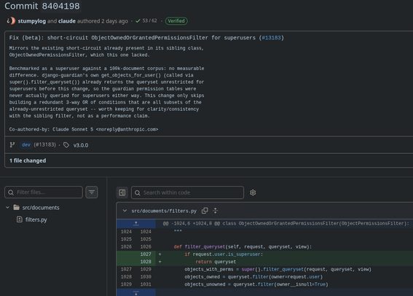The width and height of the screenshot is (413, 296).
Task: Expand all lines of filters.py diff
Action: click(216, 211)
